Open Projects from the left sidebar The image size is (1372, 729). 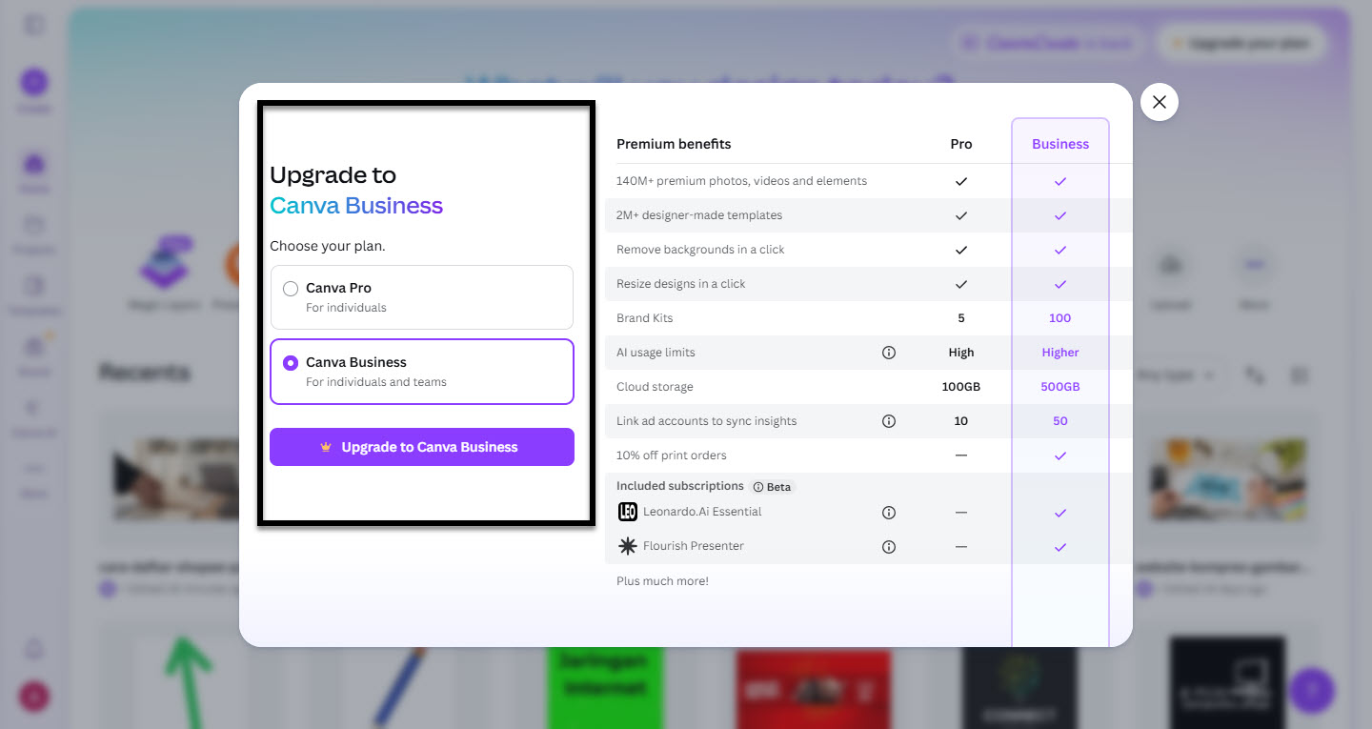(33, 225)
